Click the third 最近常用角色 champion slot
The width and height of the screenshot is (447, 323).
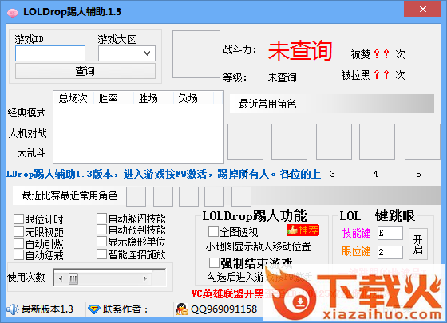coord(334,141)
